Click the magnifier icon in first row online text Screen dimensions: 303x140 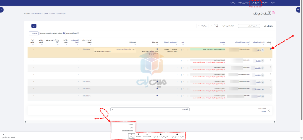point(157,49)
